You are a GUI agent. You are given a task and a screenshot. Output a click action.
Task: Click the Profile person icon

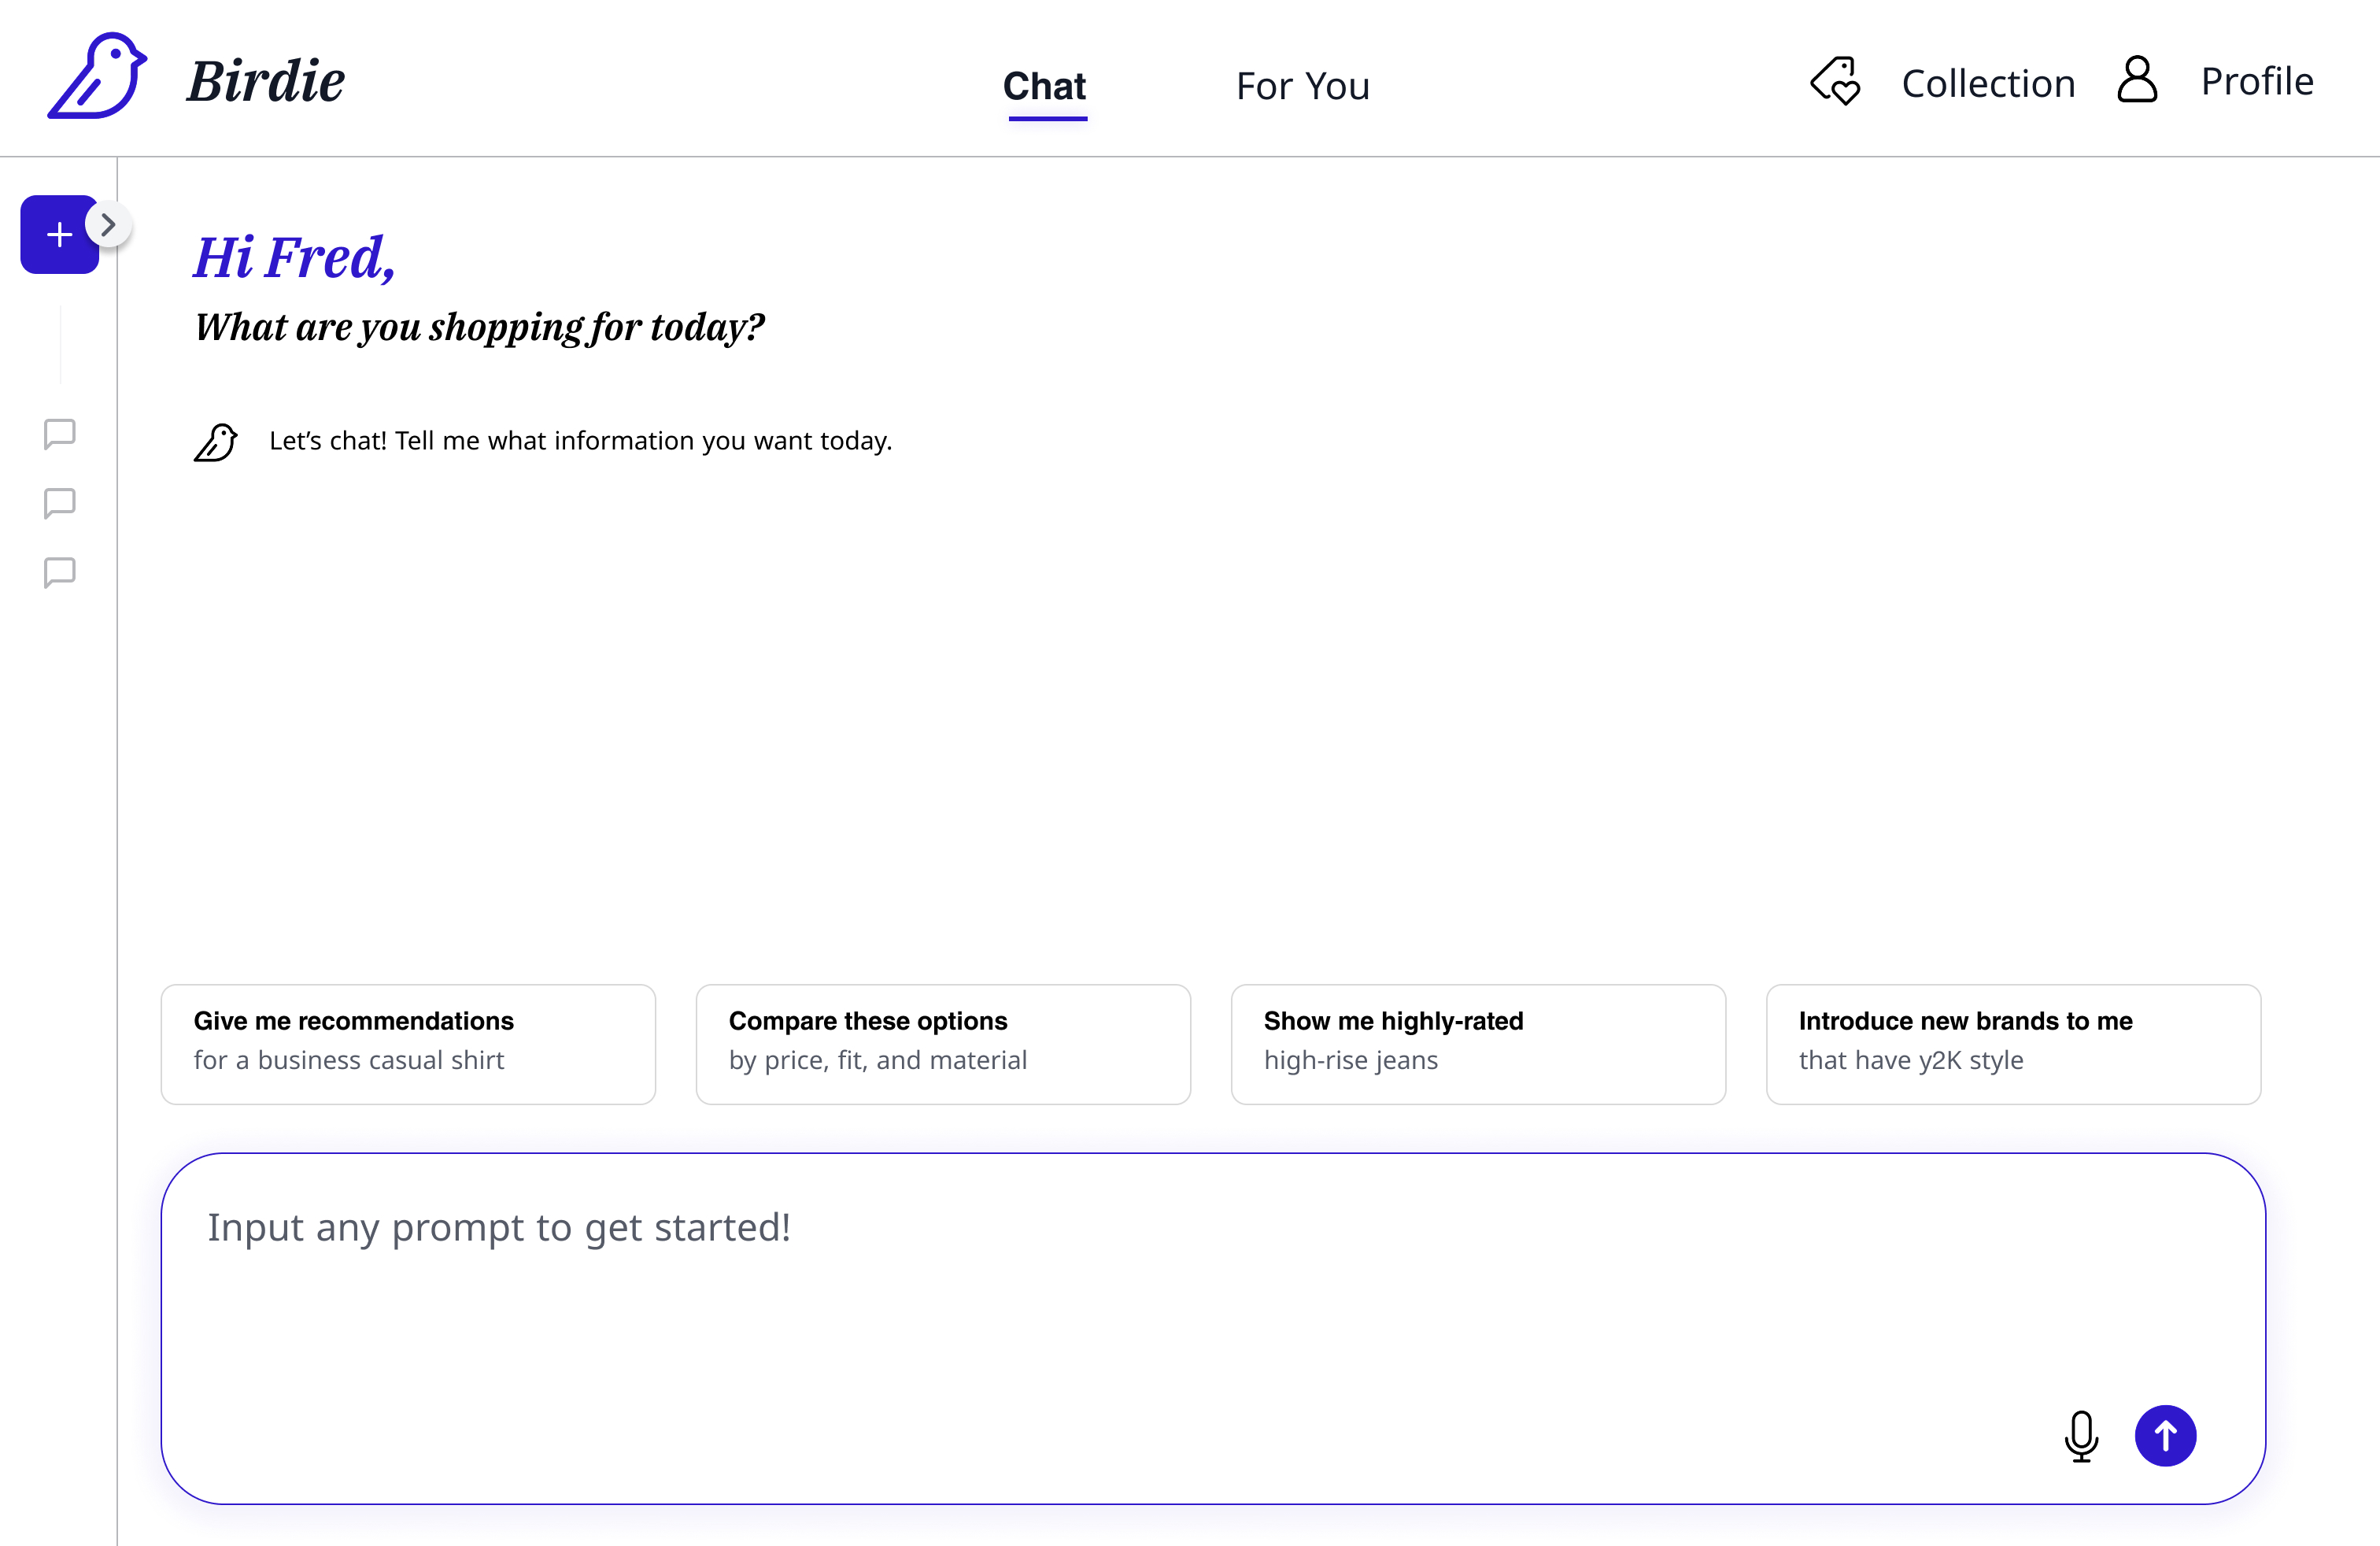(x=2137, y=80)
